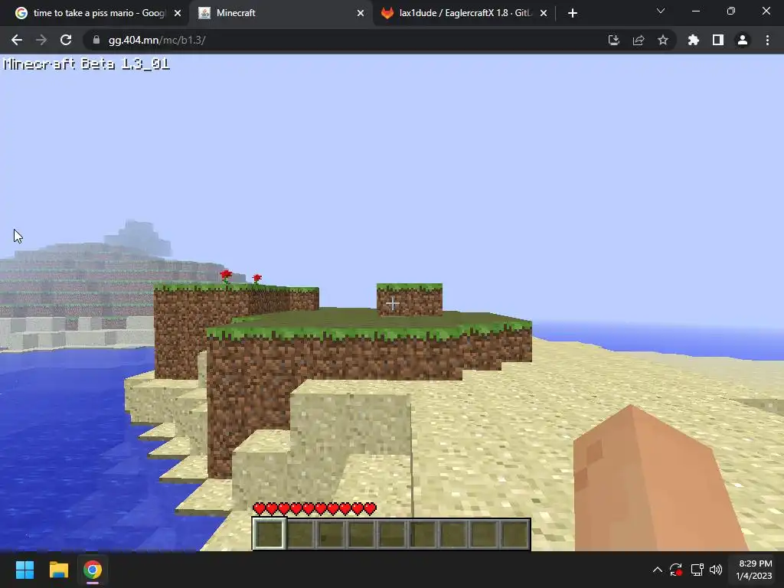Select the first hotbar slot
The height and width of the screenshot is (588, 784).
[x=269, y=534]
